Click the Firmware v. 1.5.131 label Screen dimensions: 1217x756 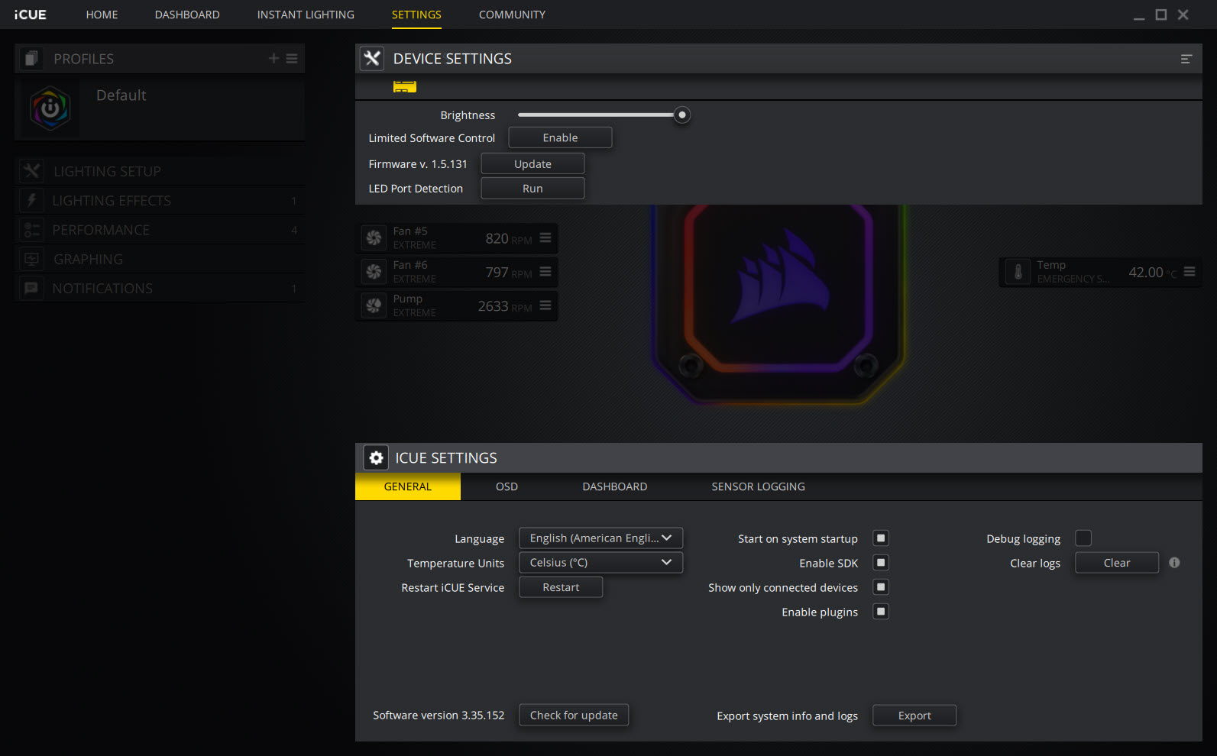click(418, 164)
